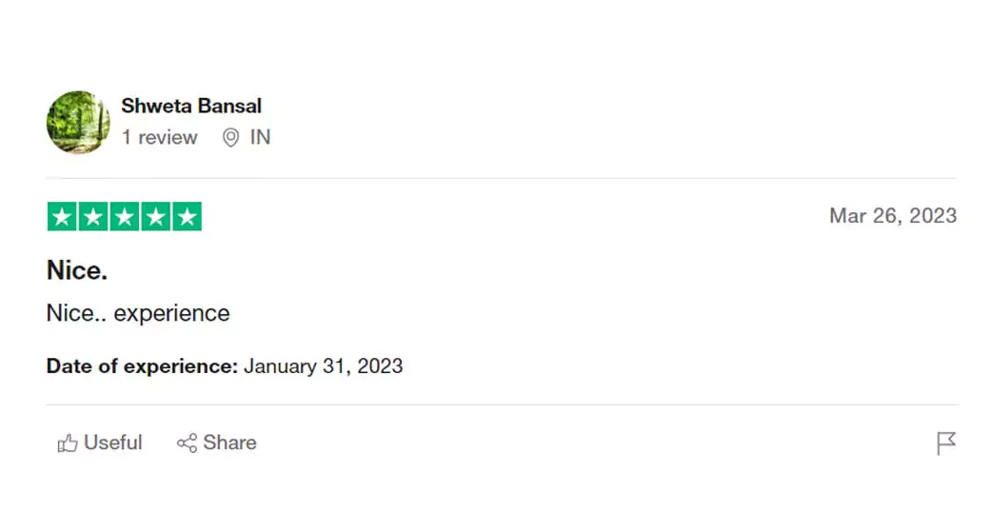Screen dimensions: 1008x532
Task: Click the "Date of experience:" label
Action: point(142,365)
